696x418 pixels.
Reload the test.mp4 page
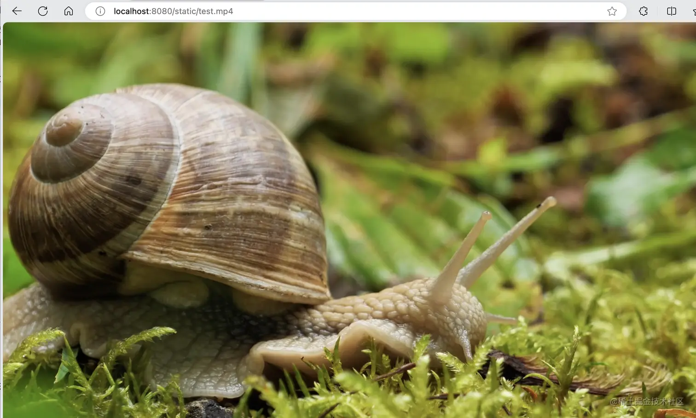click(x=43, y=11)
